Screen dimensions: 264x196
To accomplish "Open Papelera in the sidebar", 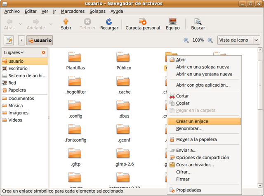I will [17, 90].
